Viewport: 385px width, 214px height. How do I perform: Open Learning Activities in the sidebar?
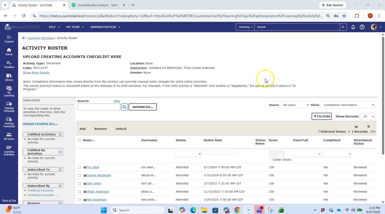pyautogui.click(x=9, y=150)
